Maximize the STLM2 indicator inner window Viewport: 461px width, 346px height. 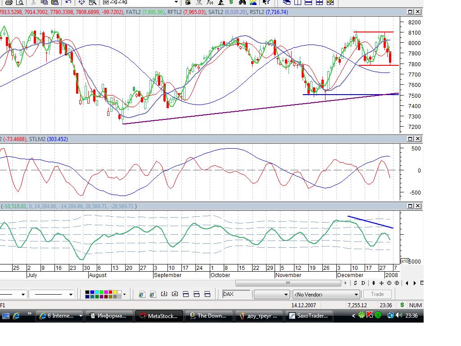(x=410, y=139)
